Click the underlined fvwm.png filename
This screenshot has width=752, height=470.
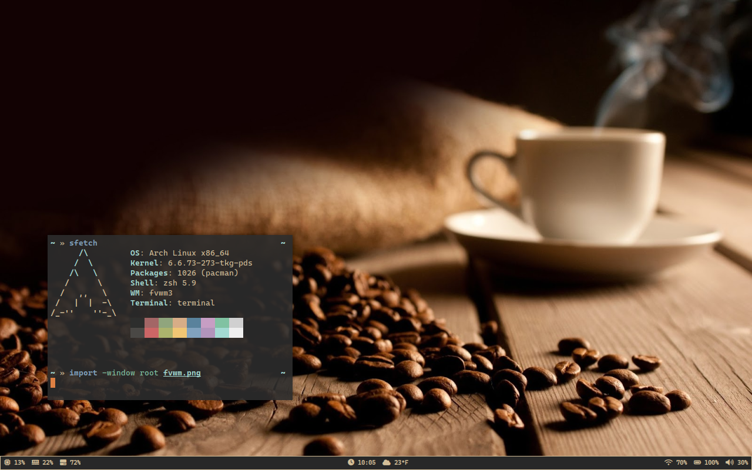click(x=182, y=373)
